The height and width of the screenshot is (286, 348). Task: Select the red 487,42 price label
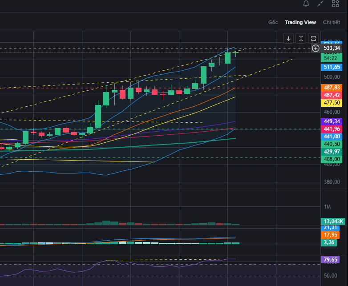point(332,95)
